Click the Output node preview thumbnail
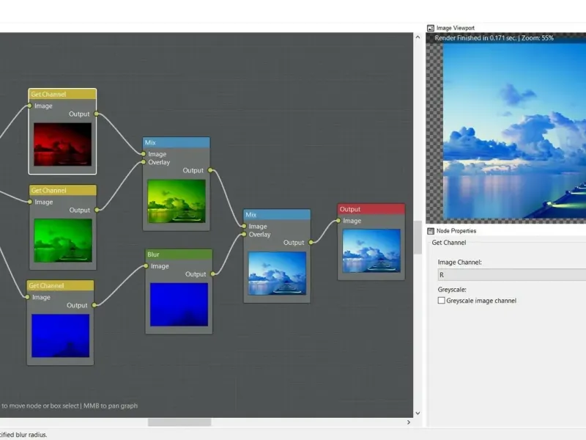Viewport: 586px width, 440px height. click(x=371, y=251)
